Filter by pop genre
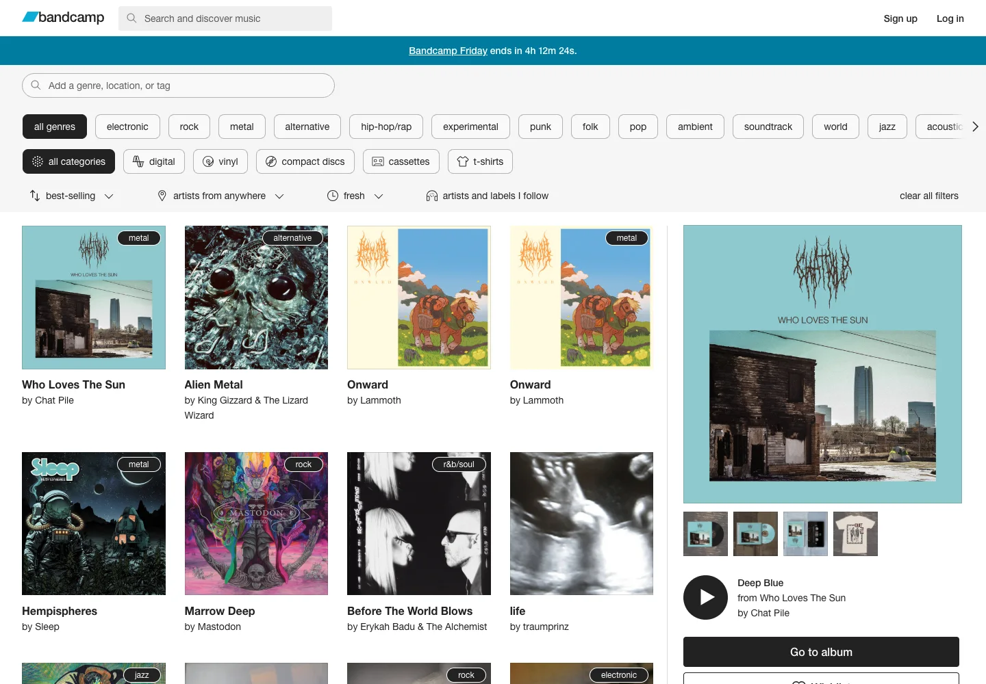 click(638, 127)
